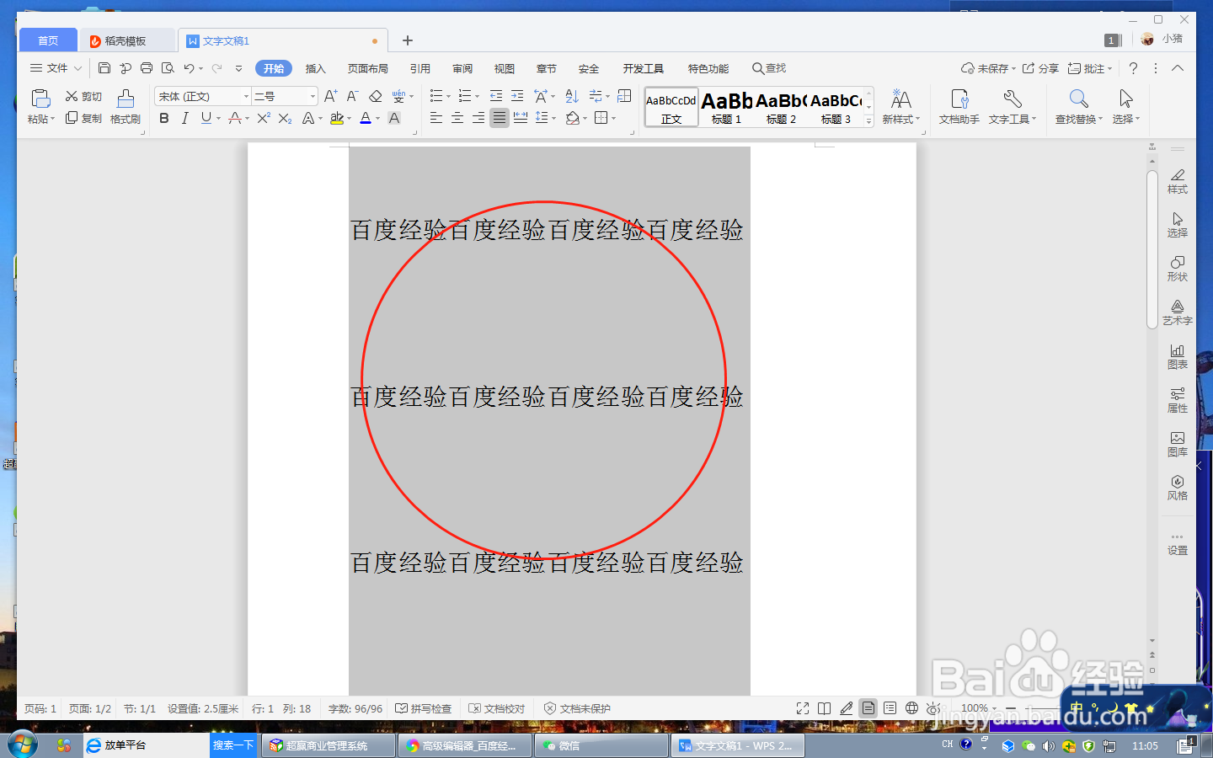Select the format painter (格式刷) tool
The width and height of the screenshot is (1213, 758).
[x=126, y=107]
